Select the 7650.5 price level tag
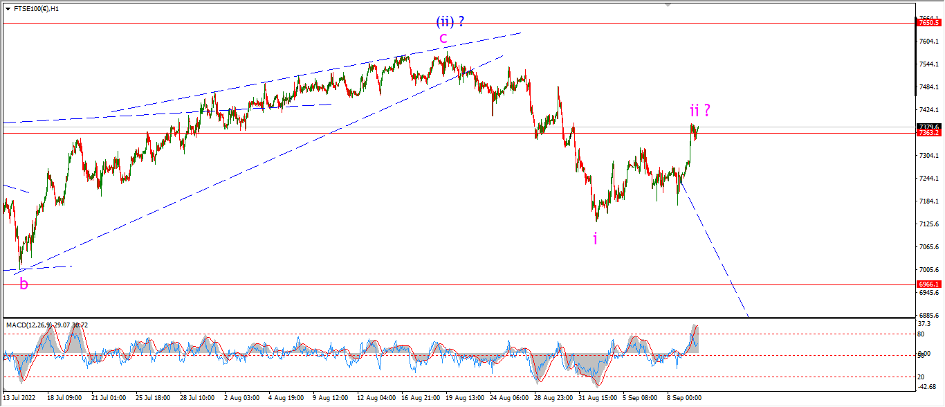The image size is (945, 407). coord(928,23)
